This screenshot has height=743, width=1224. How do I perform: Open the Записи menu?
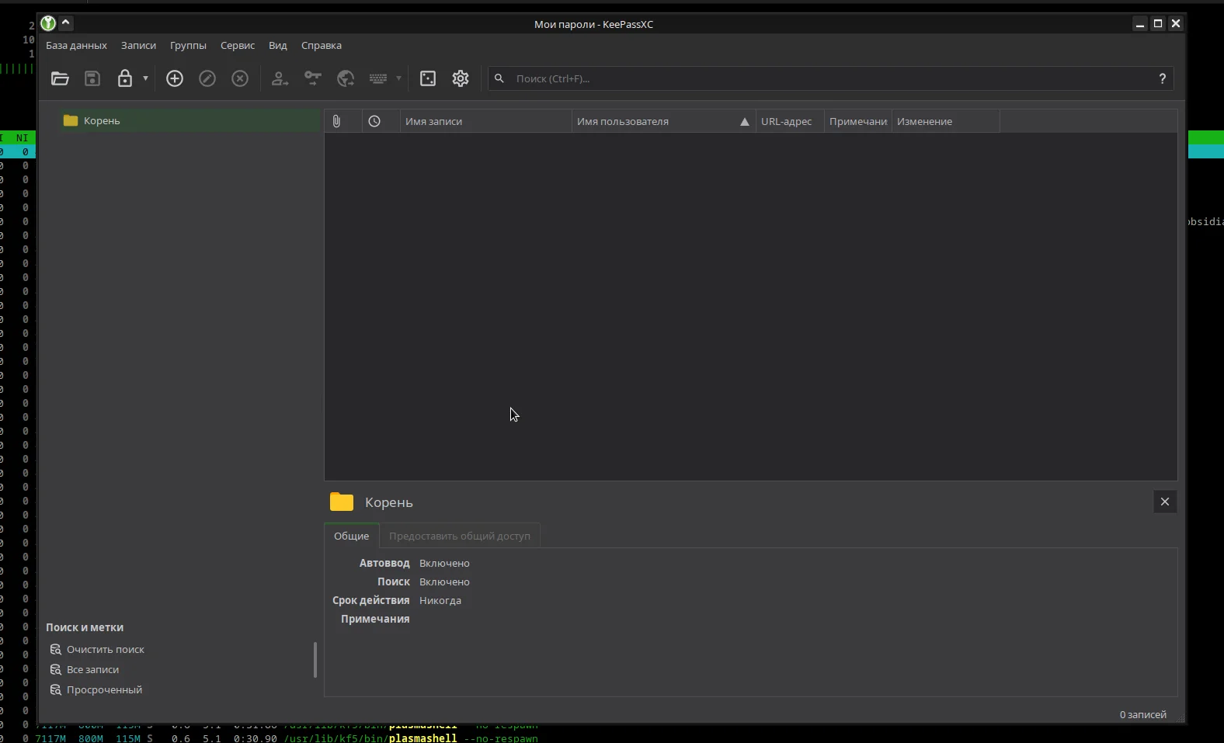coord(138,45)
